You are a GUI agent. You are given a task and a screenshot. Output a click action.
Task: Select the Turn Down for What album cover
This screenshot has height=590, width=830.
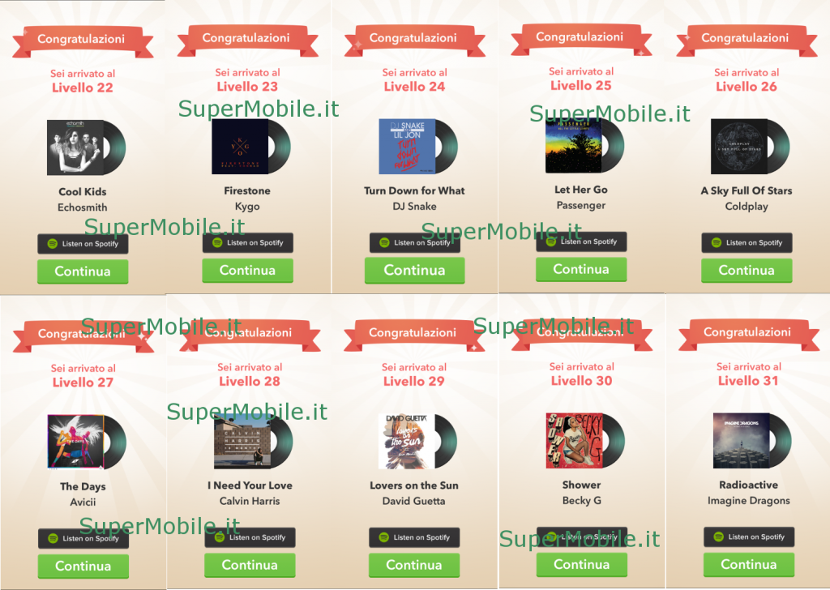tap(407, 147)
